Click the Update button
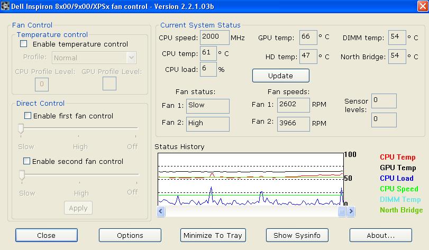 (281, 76)
